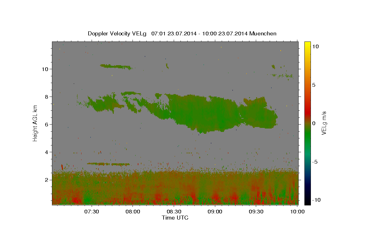The width and height of the screenshot is (369, 246).
Task: Click the 07:30 time tick label
Action: click(x=92, y=212)
